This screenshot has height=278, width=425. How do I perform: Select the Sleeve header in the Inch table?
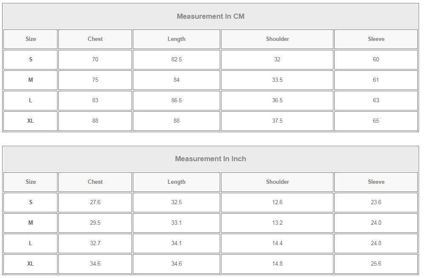376,182
